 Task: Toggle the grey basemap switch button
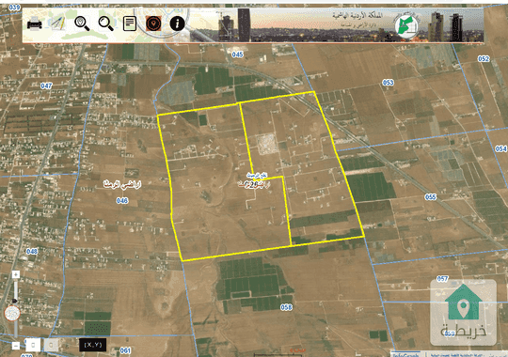(x=51, y=345)
